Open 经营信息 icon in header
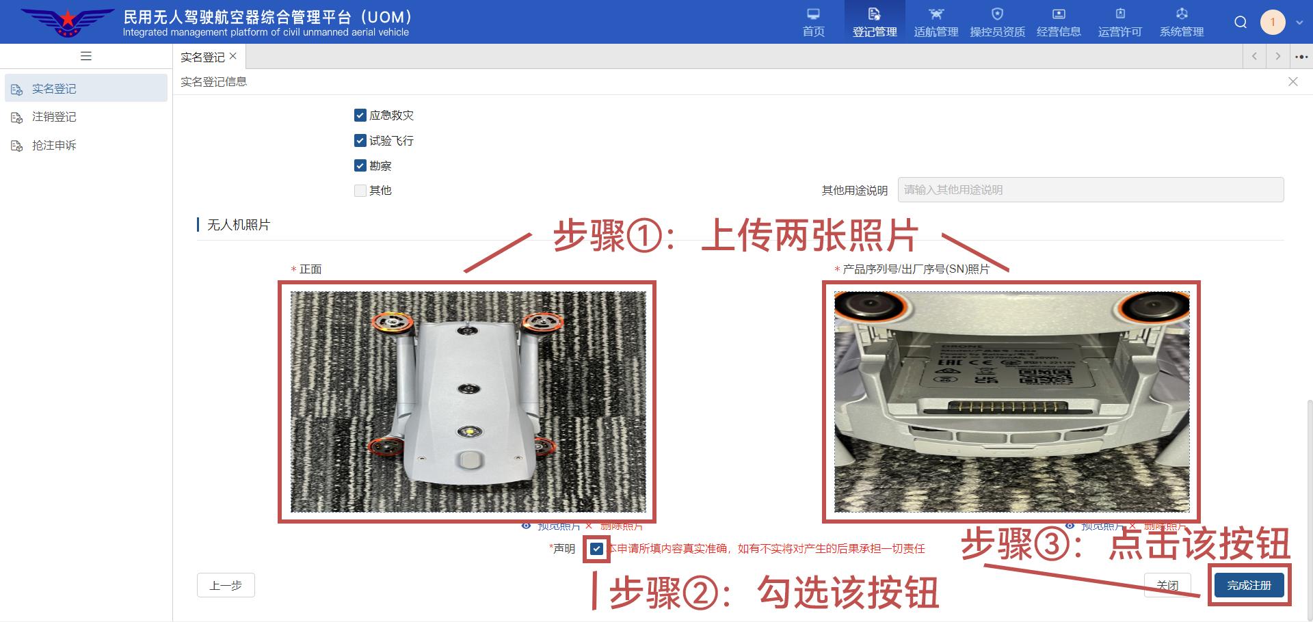The height and width of the screenshot is (622, 1313). point(1058,14)
